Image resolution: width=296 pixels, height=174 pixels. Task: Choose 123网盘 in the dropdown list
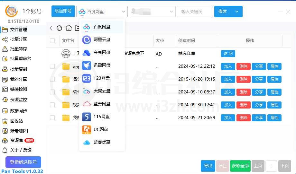(x=102, y=78)
